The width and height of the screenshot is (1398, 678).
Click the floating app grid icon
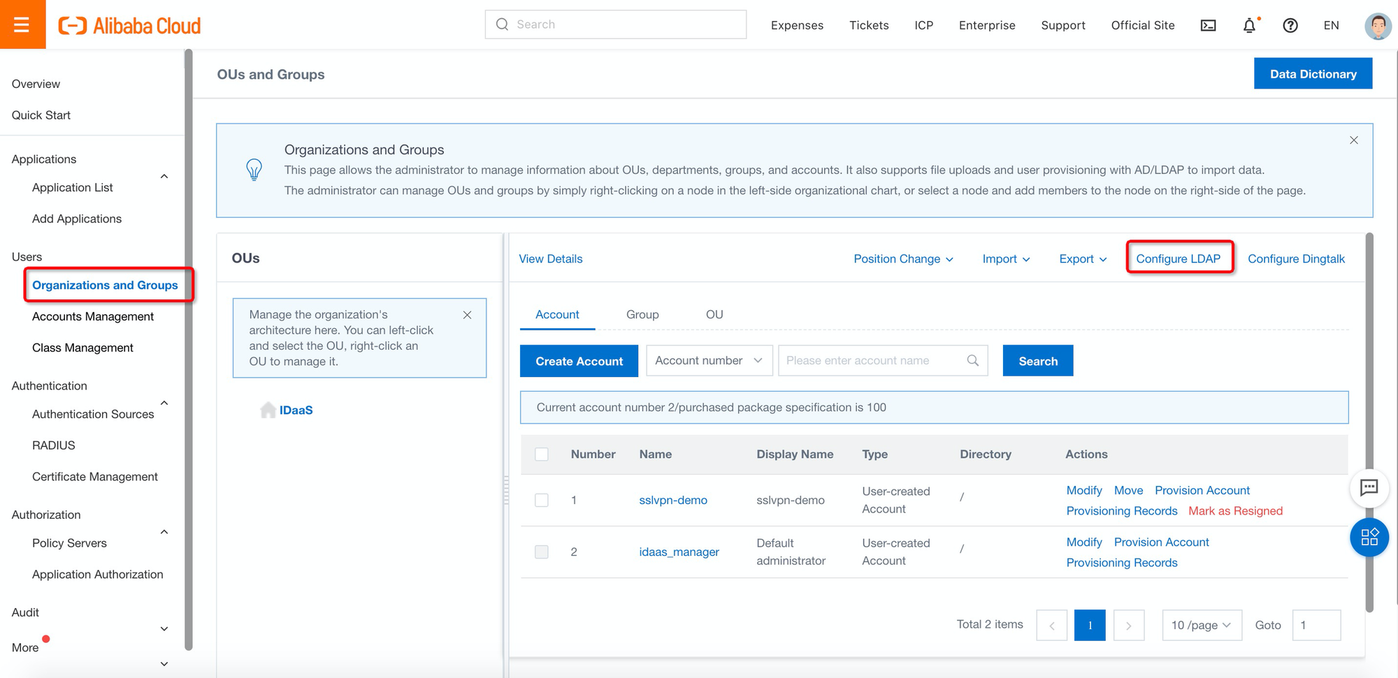coord(1369,538)
